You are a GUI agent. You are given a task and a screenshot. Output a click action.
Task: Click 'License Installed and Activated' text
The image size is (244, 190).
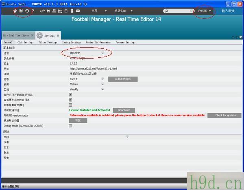(x=89, y=110)
